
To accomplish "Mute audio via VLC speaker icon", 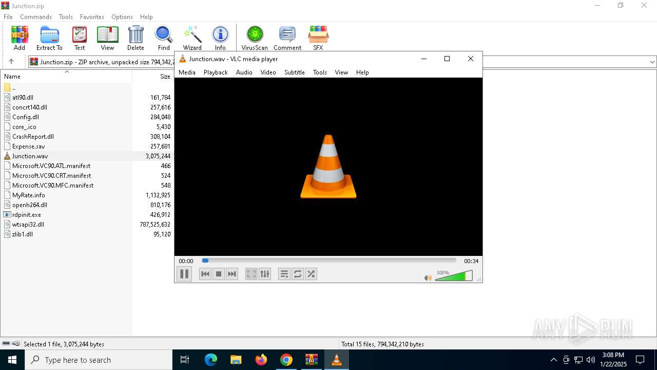I will pyautogui.click(x=428, y=278).
